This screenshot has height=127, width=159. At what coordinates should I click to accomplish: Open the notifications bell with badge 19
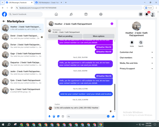(x=147, y=14)
